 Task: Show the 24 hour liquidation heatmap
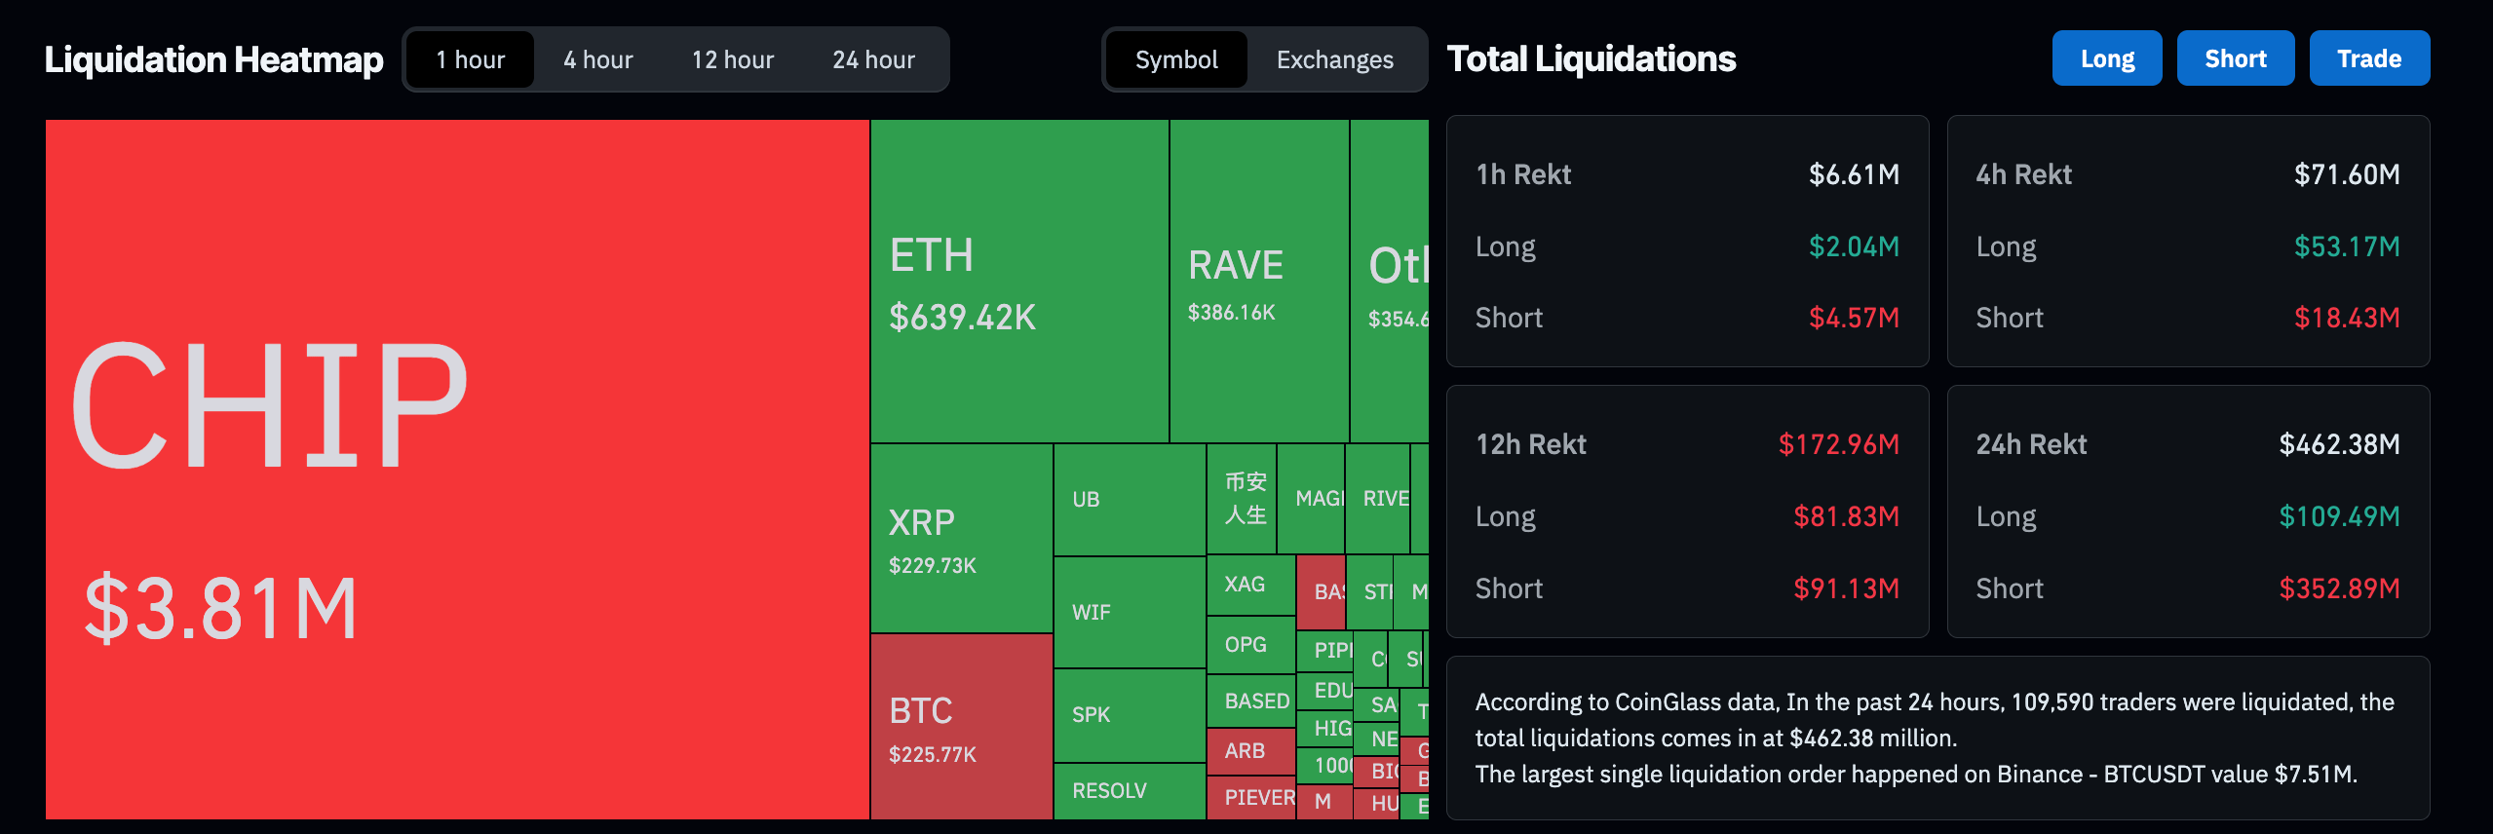pos(873,60)
